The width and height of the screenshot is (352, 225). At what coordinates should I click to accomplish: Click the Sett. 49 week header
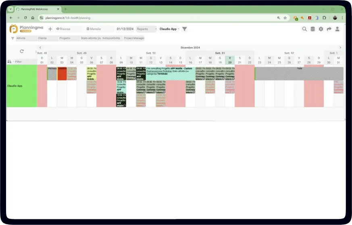pos(81,53)
